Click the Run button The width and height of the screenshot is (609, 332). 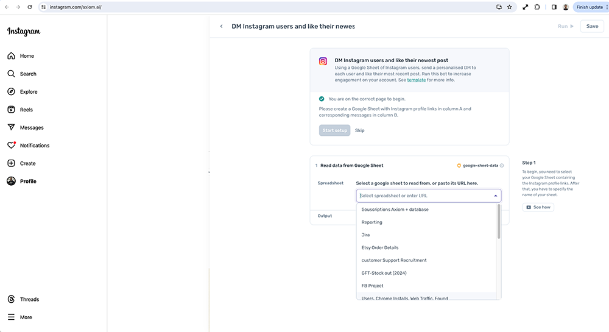pyautogui.click(x=566, y=26)
